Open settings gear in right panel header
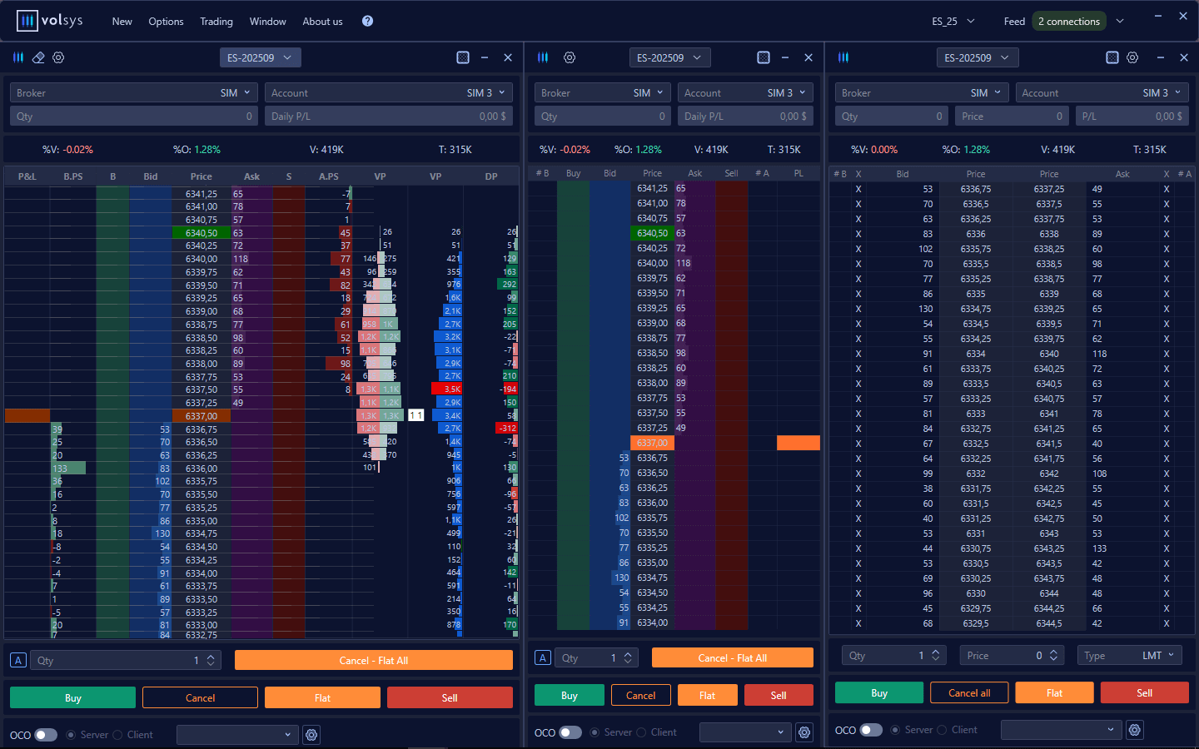The width and height of the screenshot is (1199, 749). click(1132, 57)
